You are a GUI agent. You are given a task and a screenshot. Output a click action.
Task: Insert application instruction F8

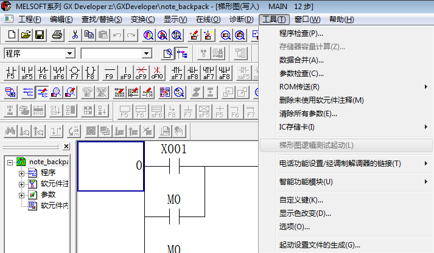pos(90,73)
